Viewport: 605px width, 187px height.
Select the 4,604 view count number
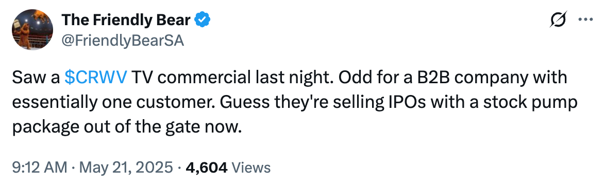coord(207,168)
